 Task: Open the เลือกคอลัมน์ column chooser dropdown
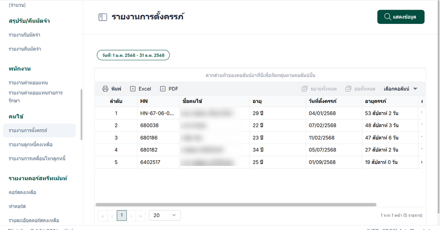pyautogui.click(x=400, y=89)
